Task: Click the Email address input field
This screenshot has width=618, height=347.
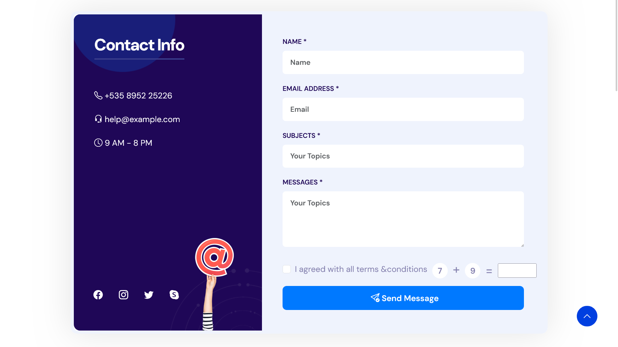Action: pos(403,109)
